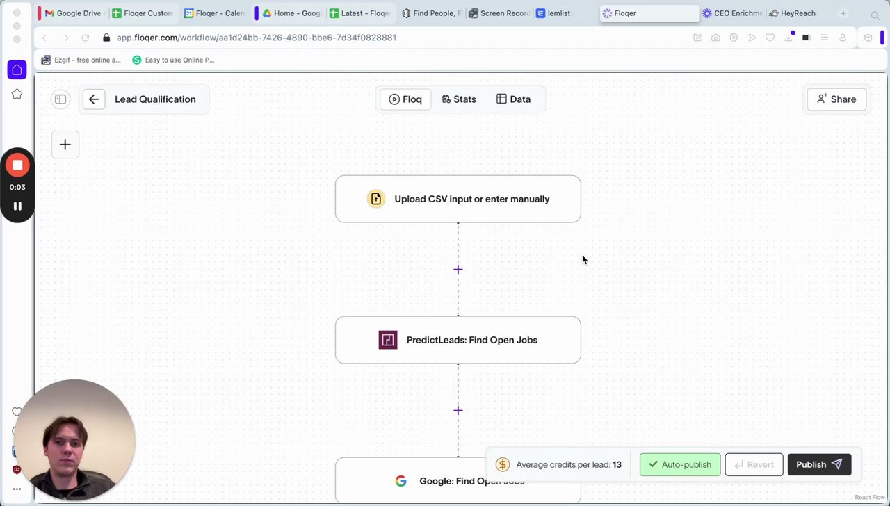The image size is (890, 506).
Task: Switch to the Latest - Floqer tab
Action: pos(361,13)
